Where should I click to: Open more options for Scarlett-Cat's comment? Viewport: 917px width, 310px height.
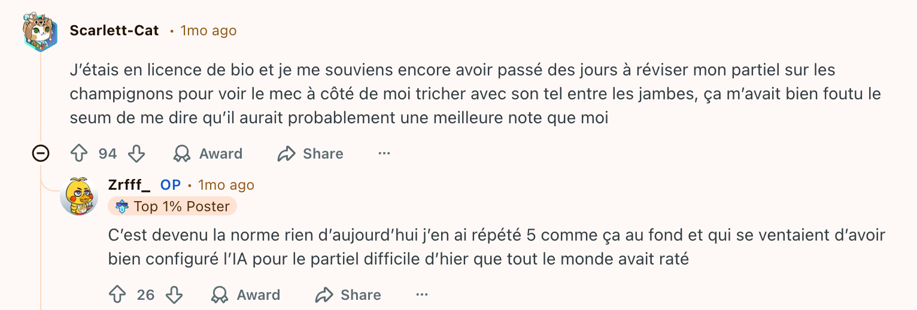tap(384, 154)
